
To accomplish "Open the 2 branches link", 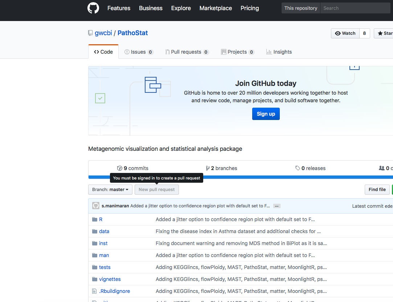I will pos(221,168).
